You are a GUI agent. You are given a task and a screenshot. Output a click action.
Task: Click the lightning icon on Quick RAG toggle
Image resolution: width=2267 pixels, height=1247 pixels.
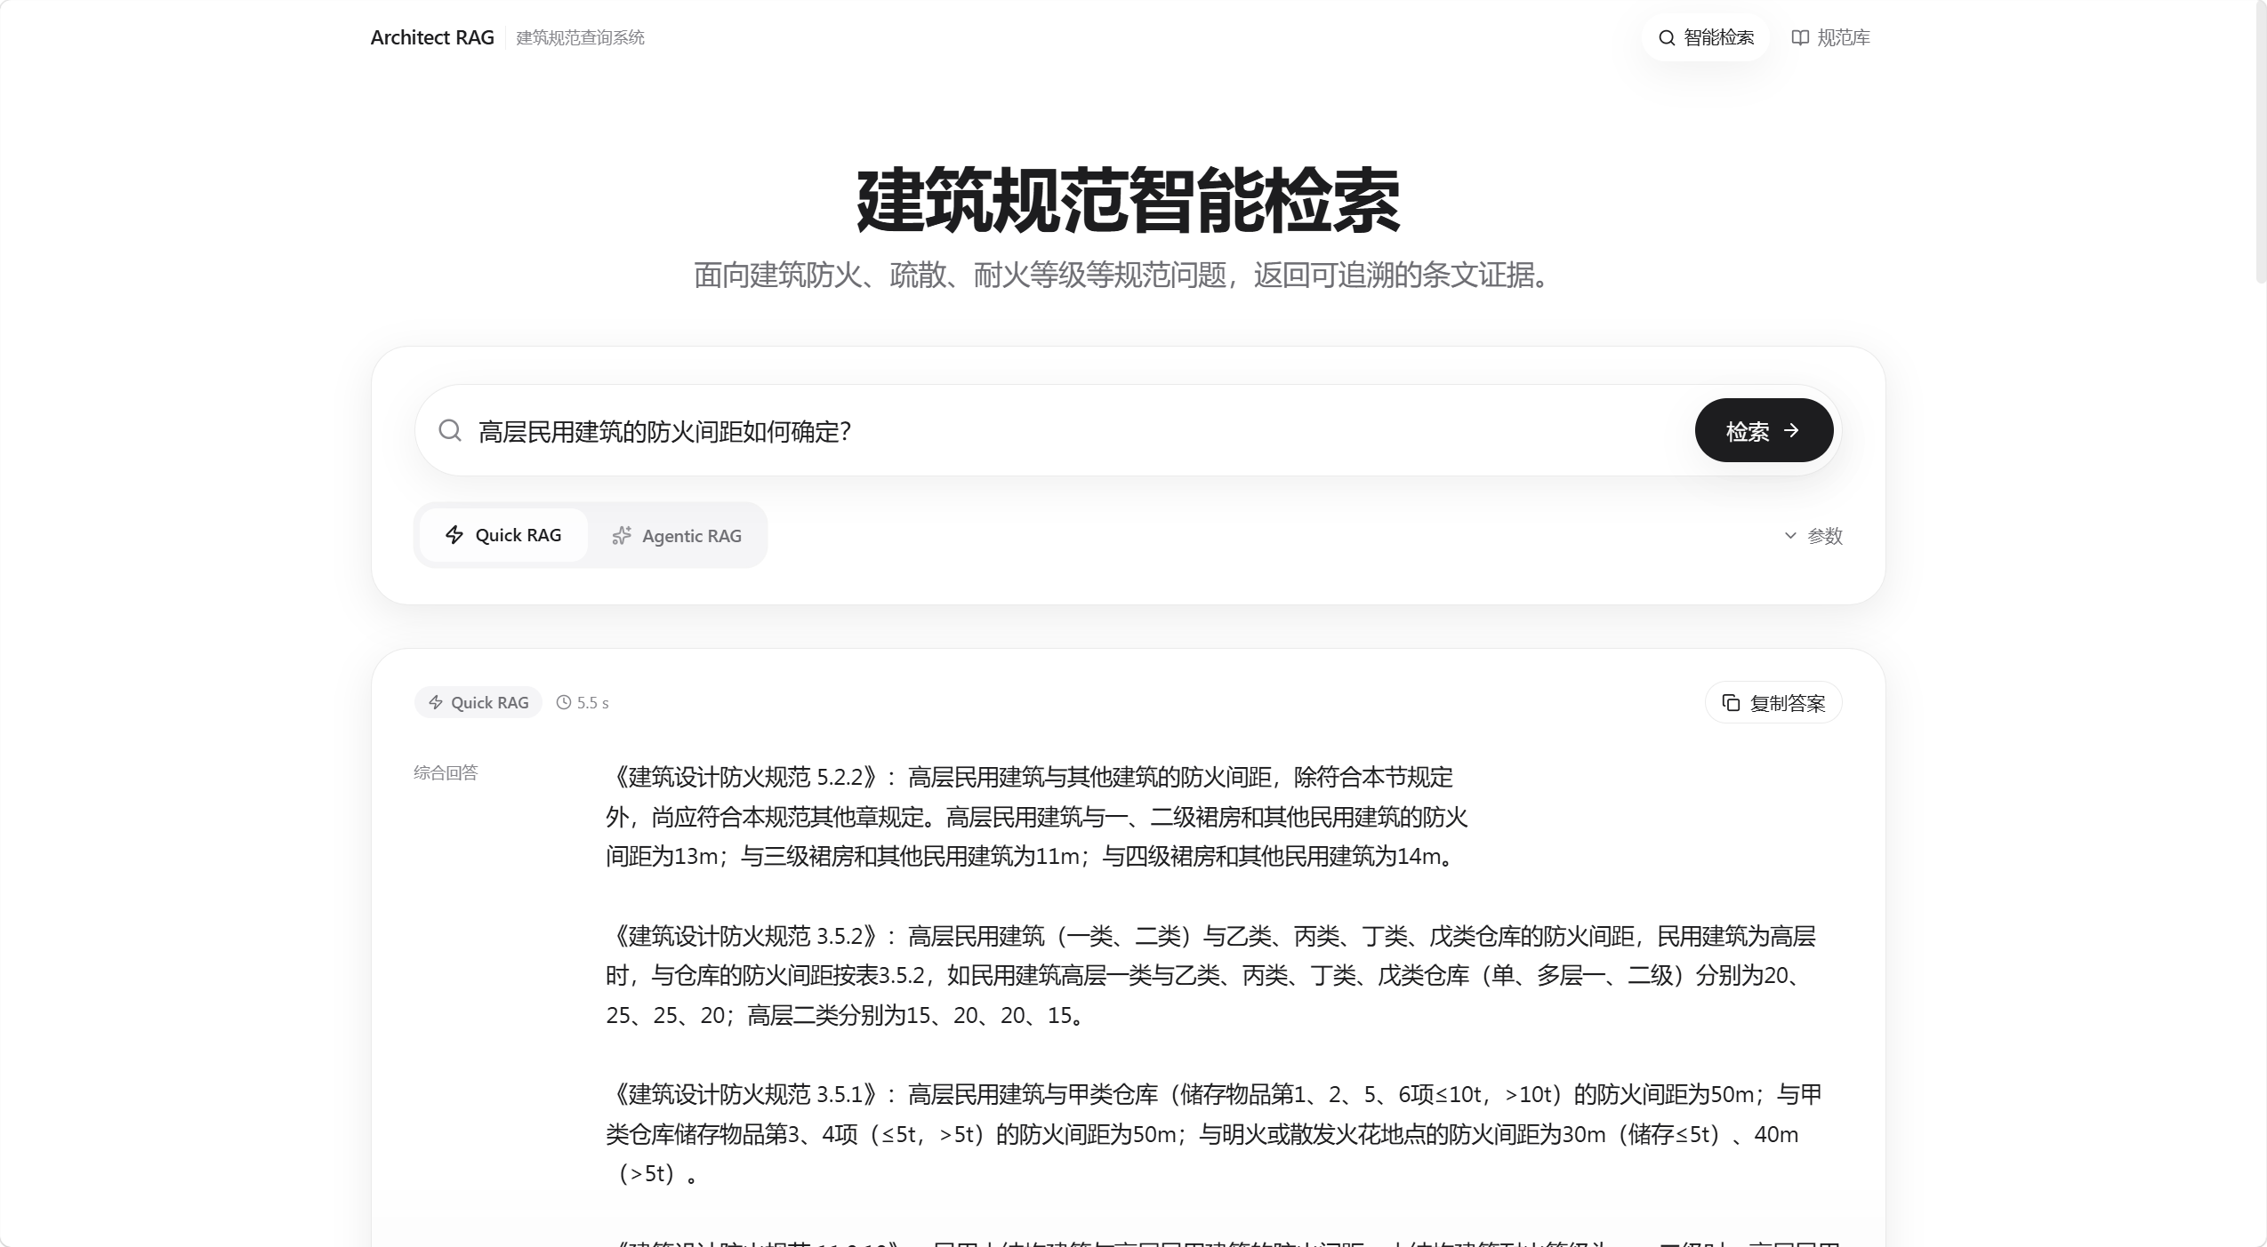coord(454,535)
